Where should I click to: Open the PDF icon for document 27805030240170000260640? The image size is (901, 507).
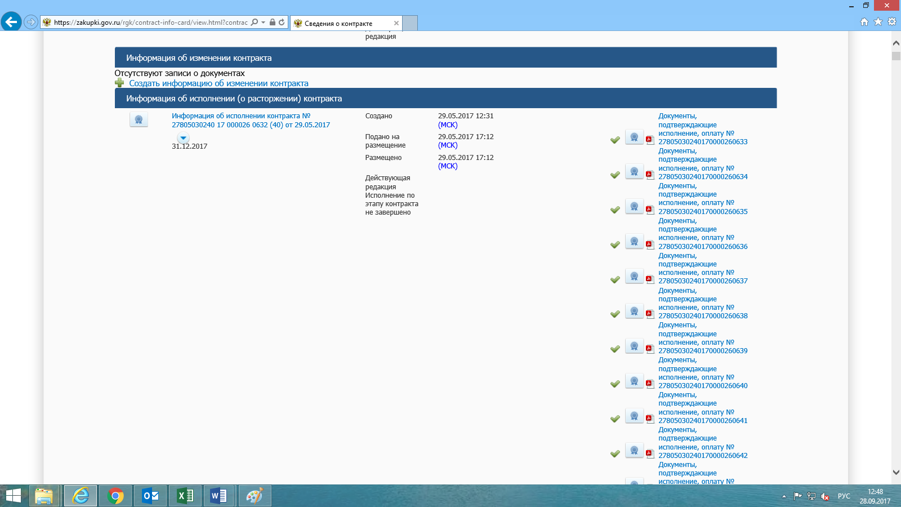coord(650,384)
